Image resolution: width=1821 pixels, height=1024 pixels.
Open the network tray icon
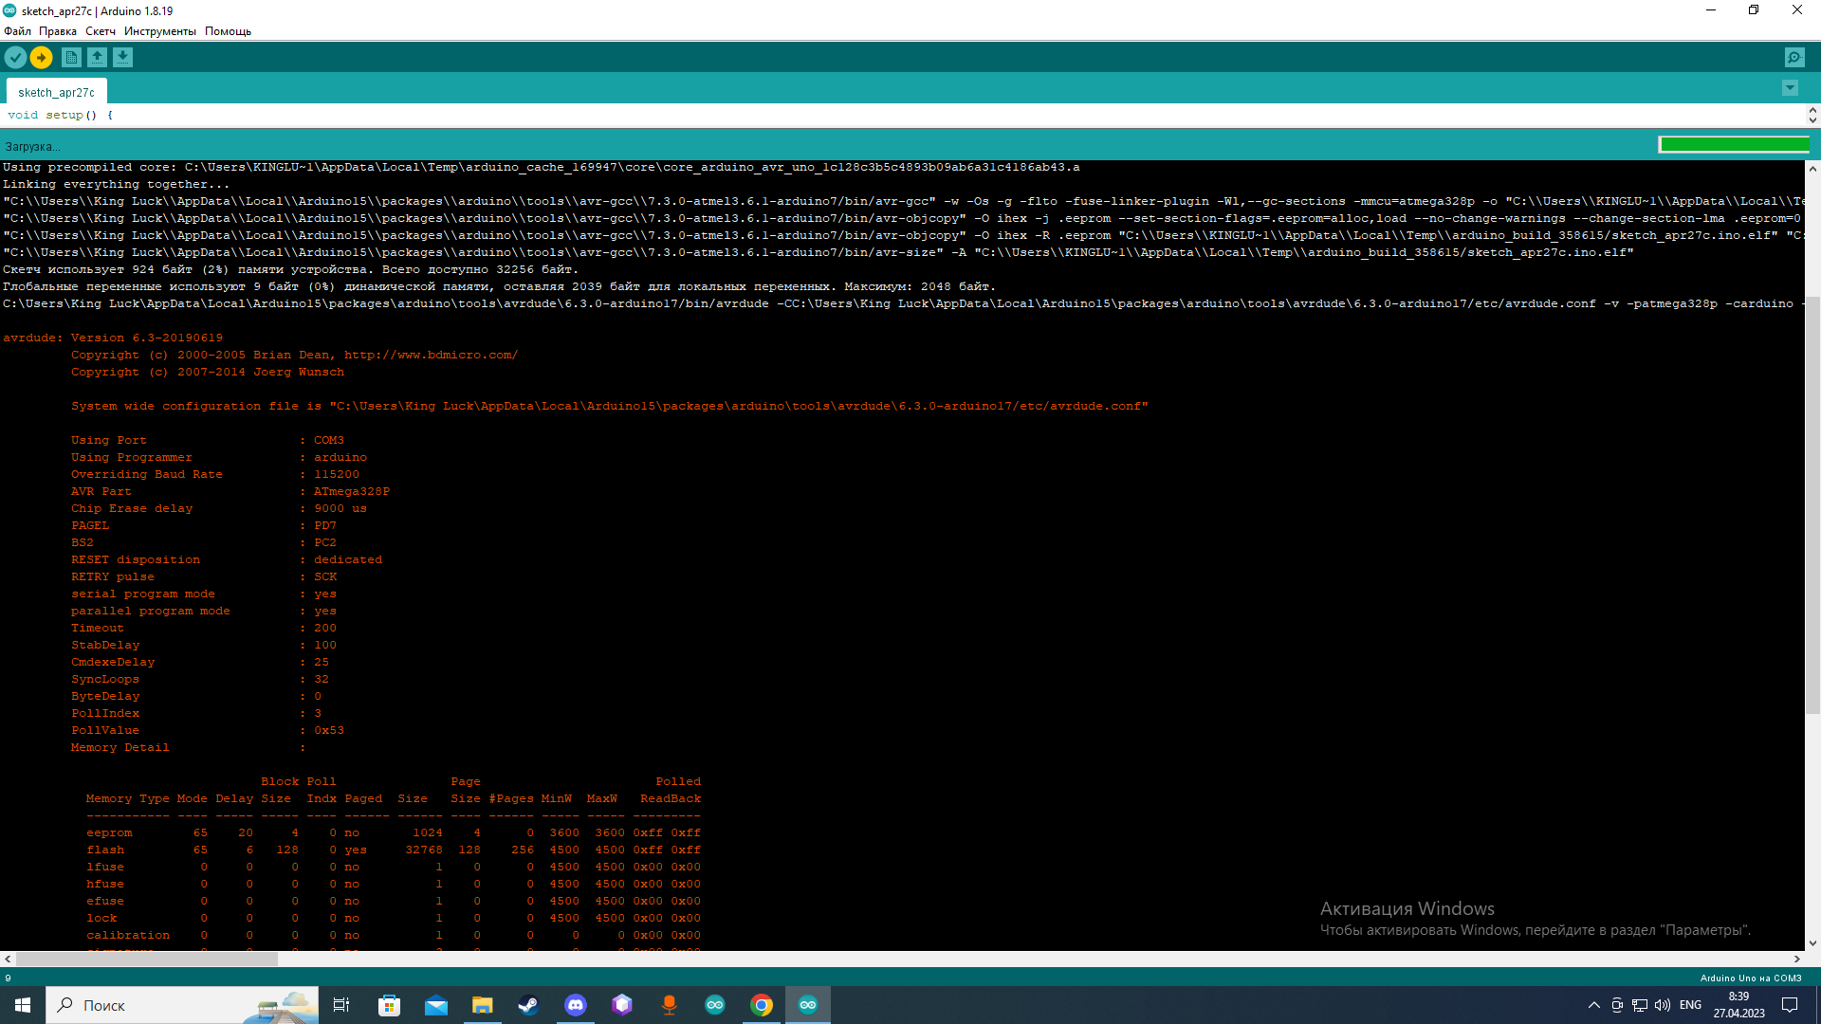(1639, 1005)
